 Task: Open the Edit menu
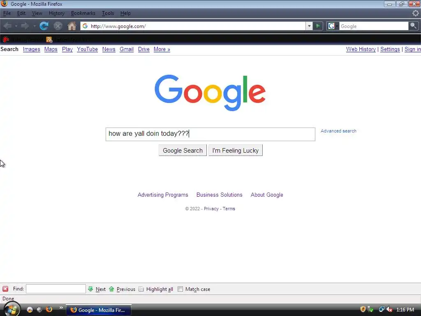[x=21, y=13]
